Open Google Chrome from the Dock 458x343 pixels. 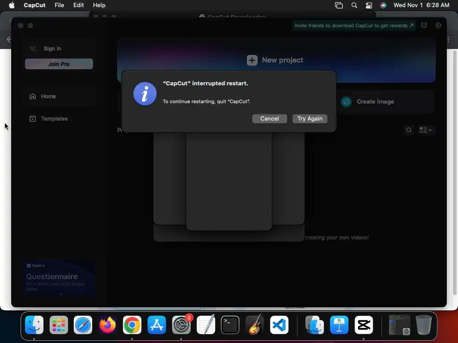pyautogui.click(x=132, y=325)
